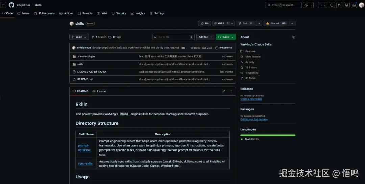Open the 31 forks link
Image resolution: width=365 pixels, height=184 pixels.
pos(248,78)
